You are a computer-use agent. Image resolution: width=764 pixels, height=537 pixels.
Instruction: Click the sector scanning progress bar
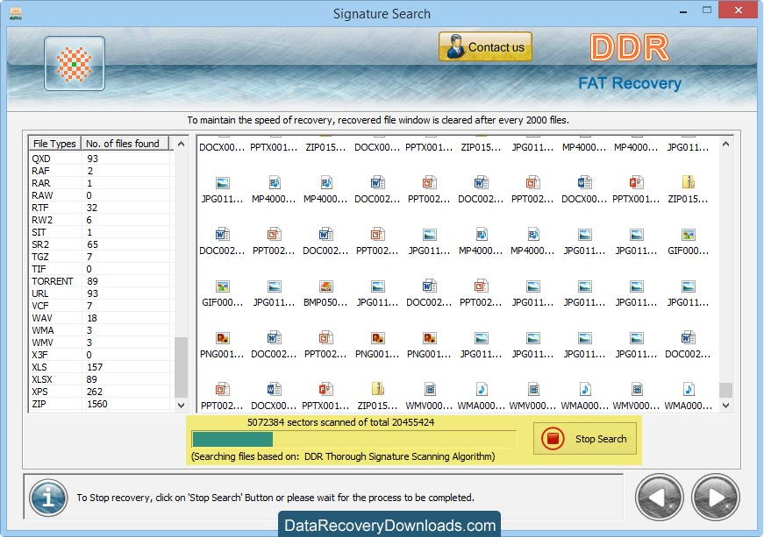point(354,439)
